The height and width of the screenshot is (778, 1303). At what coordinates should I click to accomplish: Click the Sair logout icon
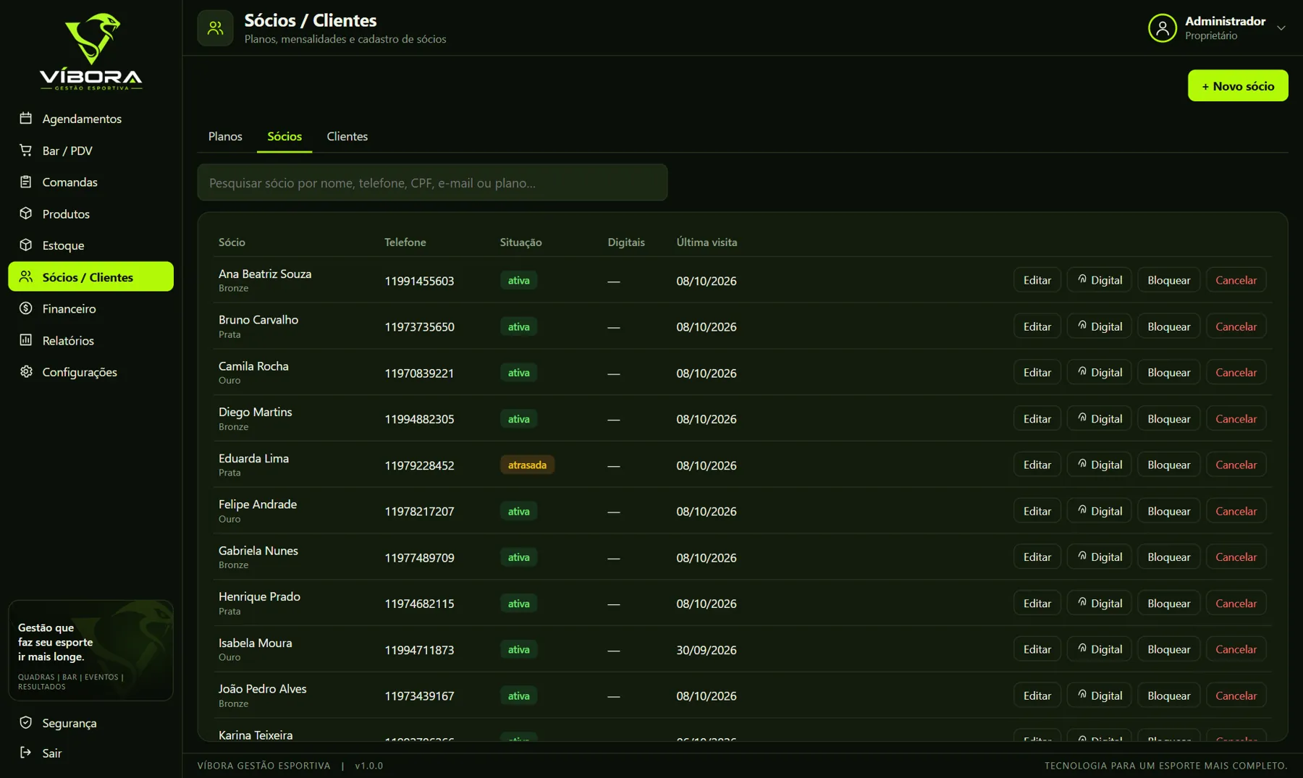coord(26,753)
